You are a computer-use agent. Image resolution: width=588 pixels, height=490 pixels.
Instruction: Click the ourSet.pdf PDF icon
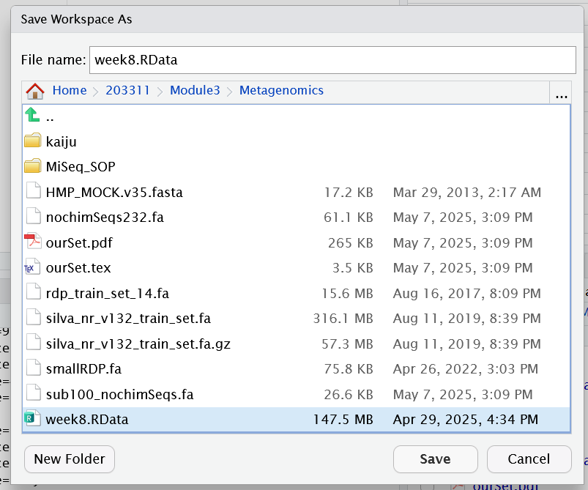click(x=33, y=242)
